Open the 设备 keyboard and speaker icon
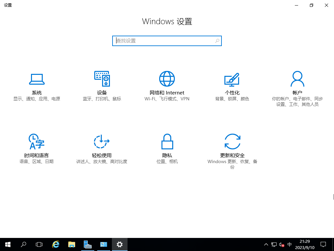 (x=102, y=79)
